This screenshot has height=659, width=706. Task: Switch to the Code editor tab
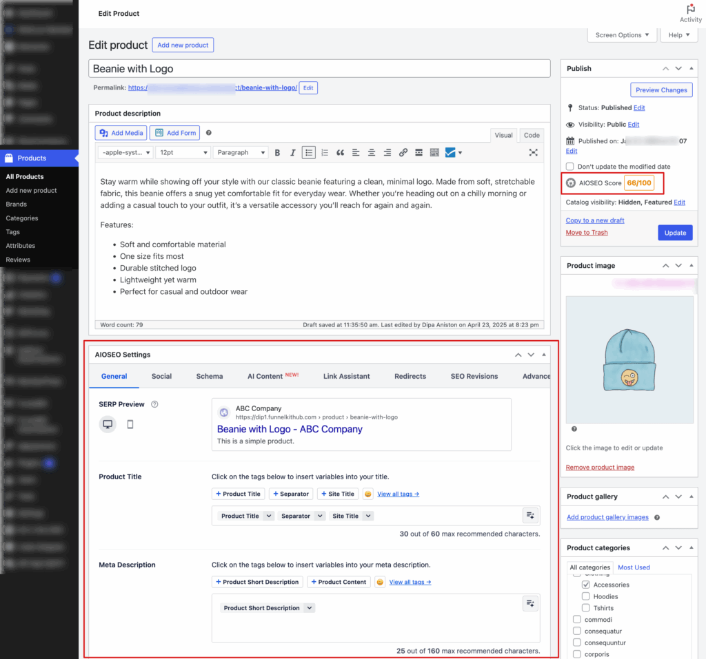click(x=531, y=135)
